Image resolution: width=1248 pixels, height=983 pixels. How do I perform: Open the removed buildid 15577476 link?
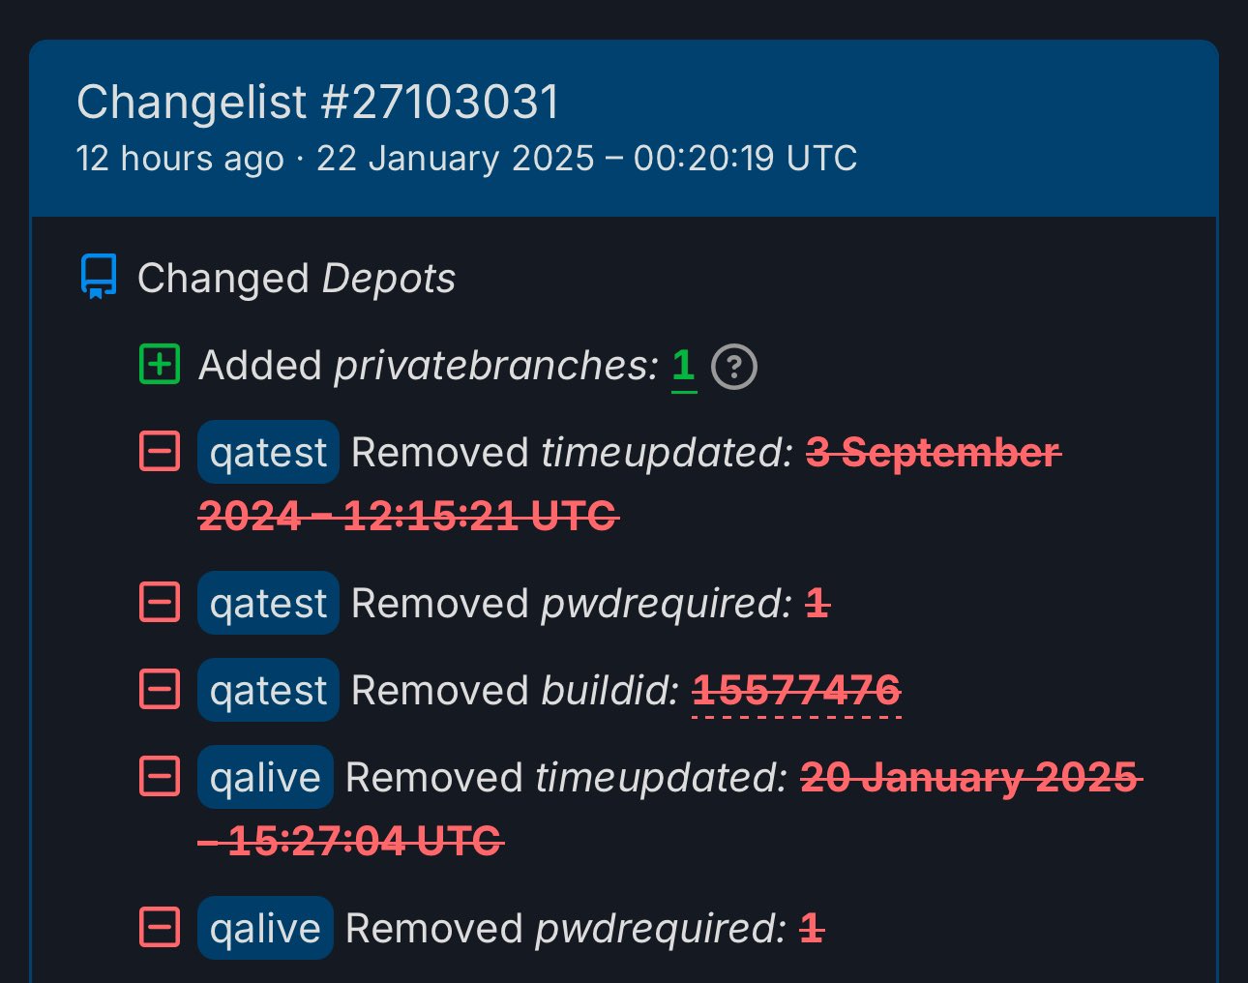coord(796,691)
